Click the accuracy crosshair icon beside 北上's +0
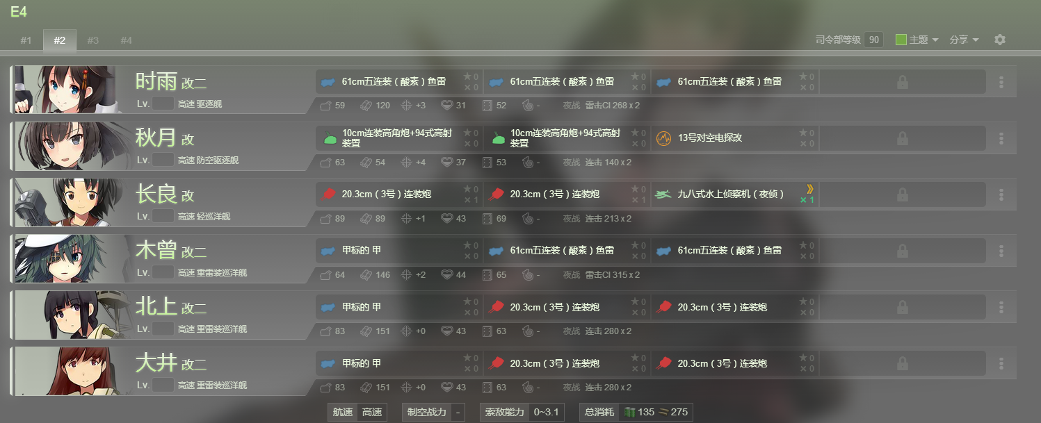 point(407,331)
